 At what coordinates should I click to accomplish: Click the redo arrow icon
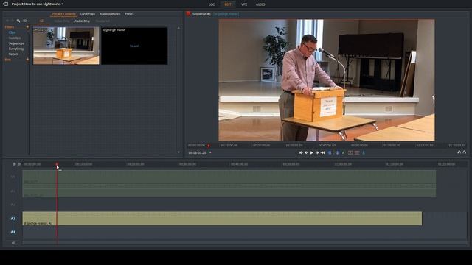[x=465, y=152]
